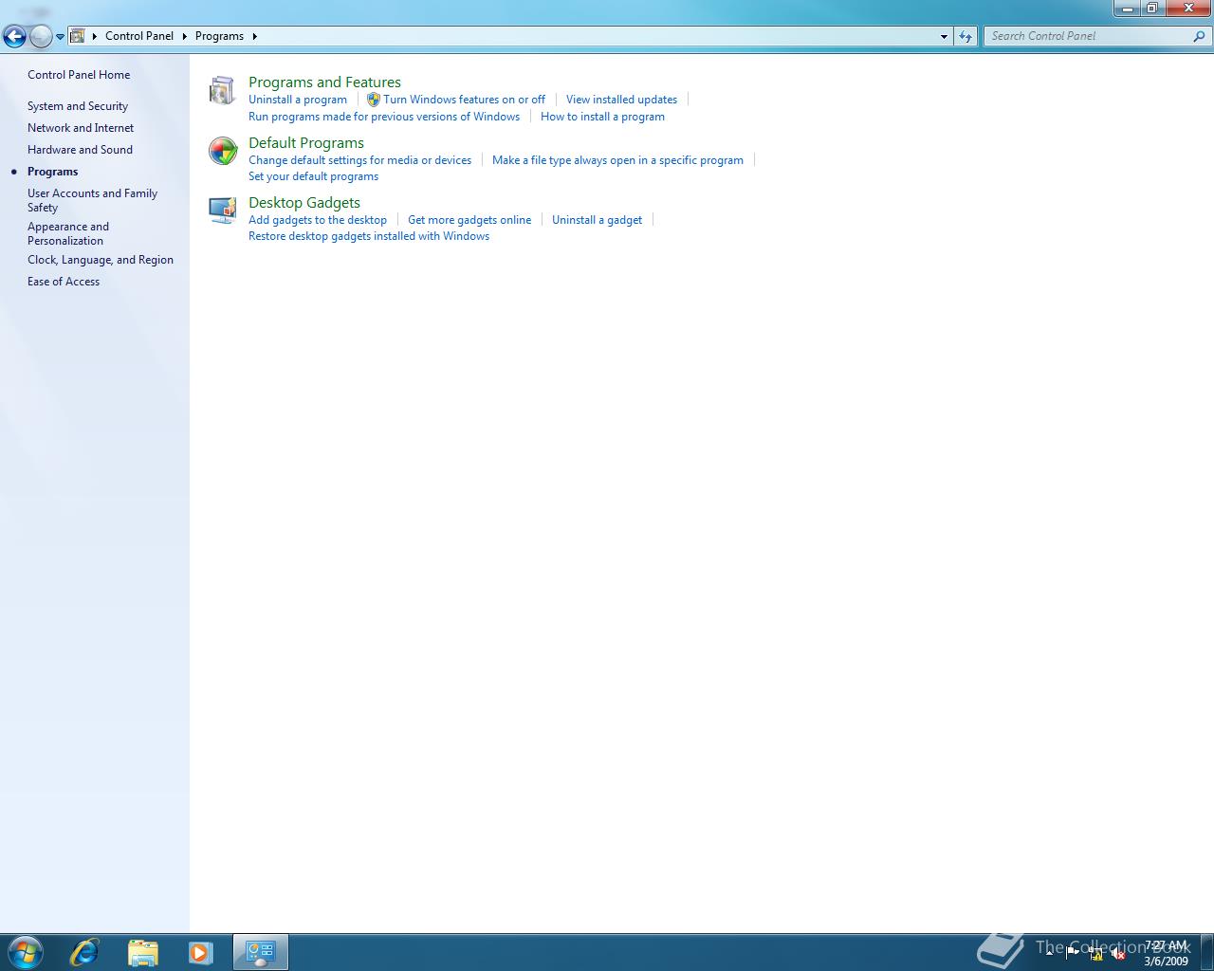Expand the back/forward navigation history chevron

60,35
